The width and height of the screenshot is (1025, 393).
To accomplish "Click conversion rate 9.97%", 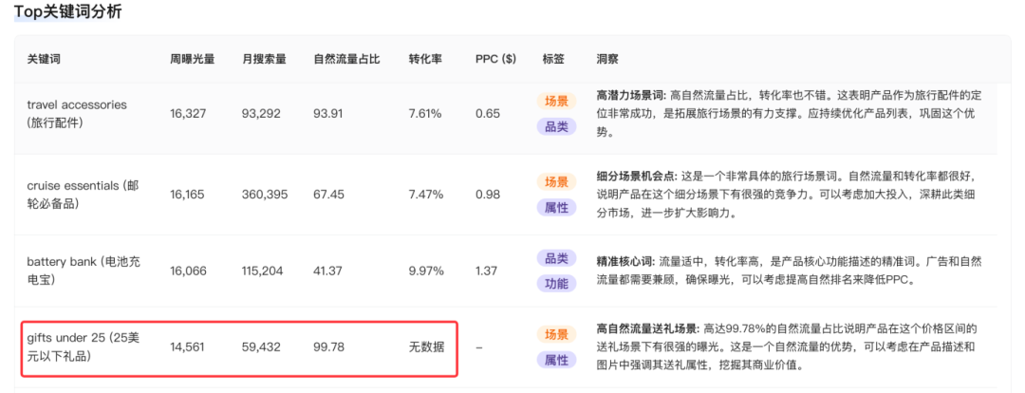I will 426,271.
